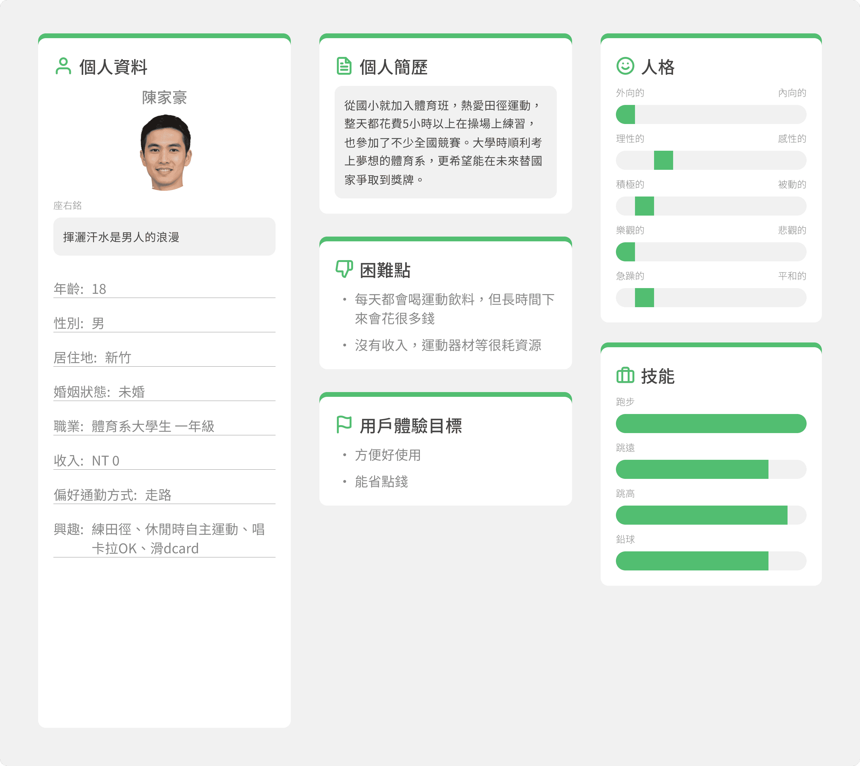
Task: Click the bullet 沒有收入，運動器材等很耗資源
Action: click(x=448, y=345)
